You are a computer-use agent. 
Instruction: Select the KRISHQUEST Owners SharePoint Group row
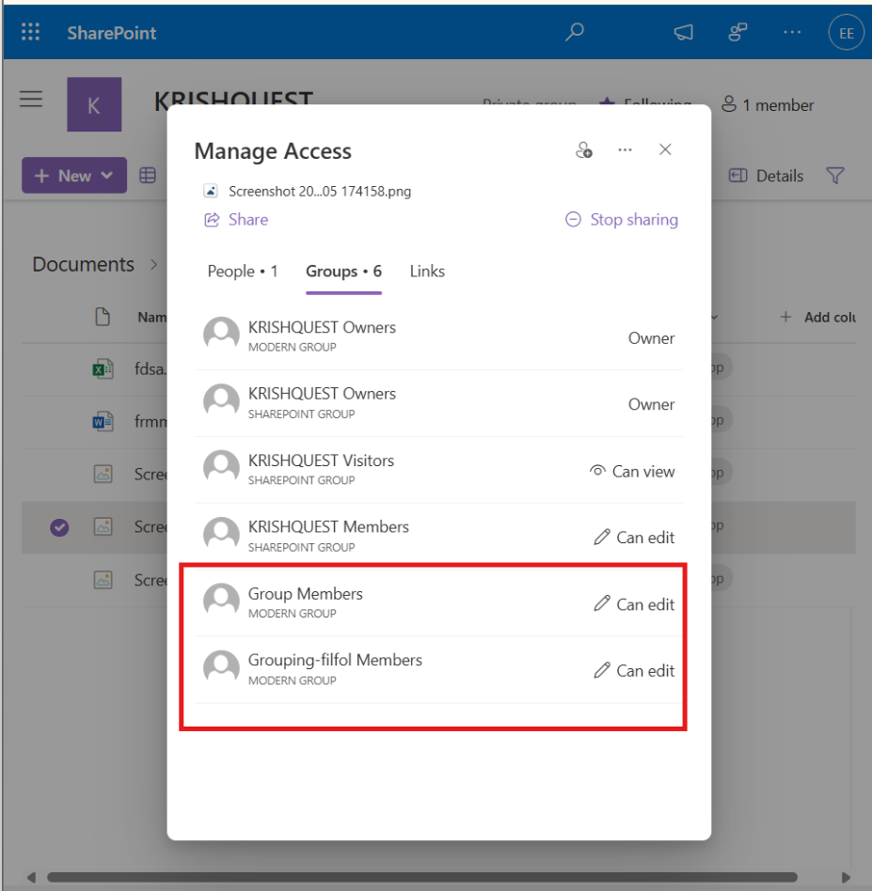pyautogui.click(x=438, y=403)
